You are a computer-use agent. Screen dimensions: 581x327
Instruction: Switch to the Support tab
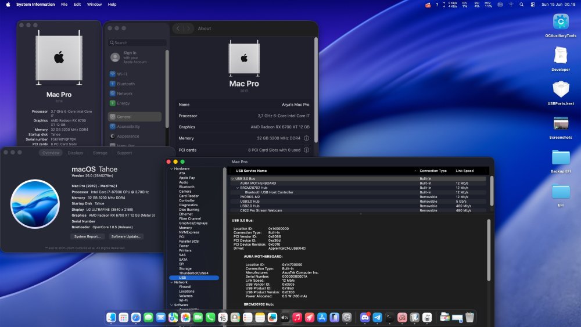click(x=124, y=153)
